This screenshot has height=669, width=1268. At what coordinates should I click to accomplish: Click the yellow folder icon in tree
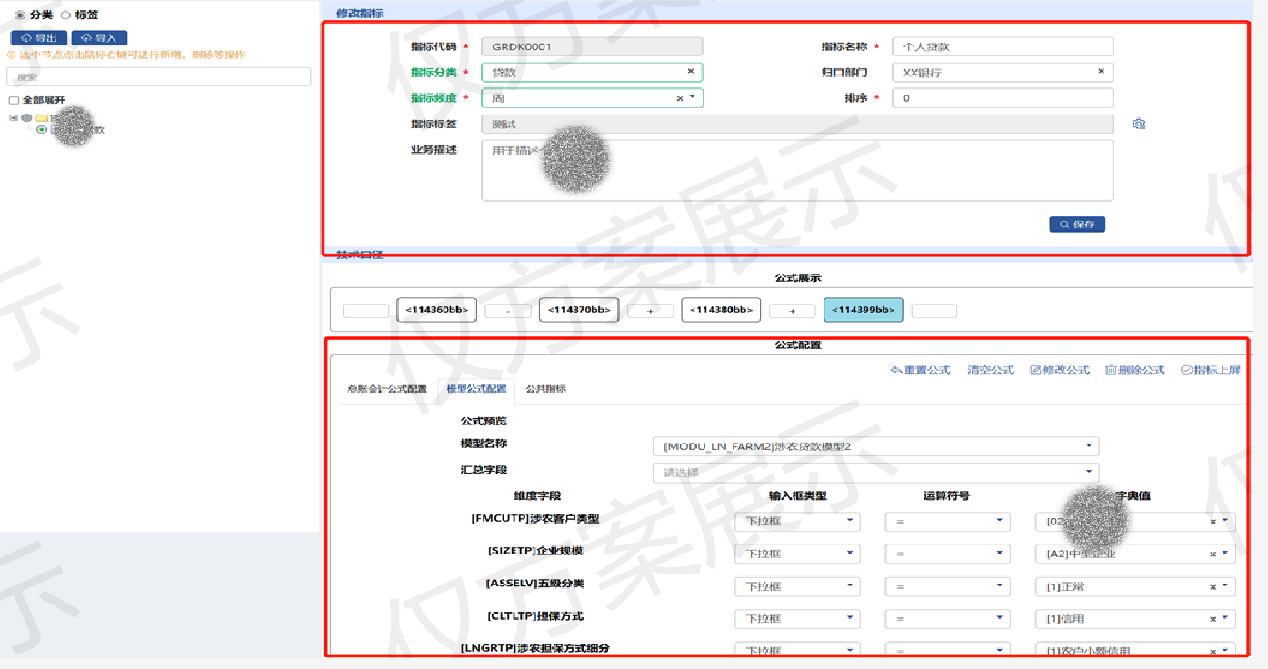point(42,118)
